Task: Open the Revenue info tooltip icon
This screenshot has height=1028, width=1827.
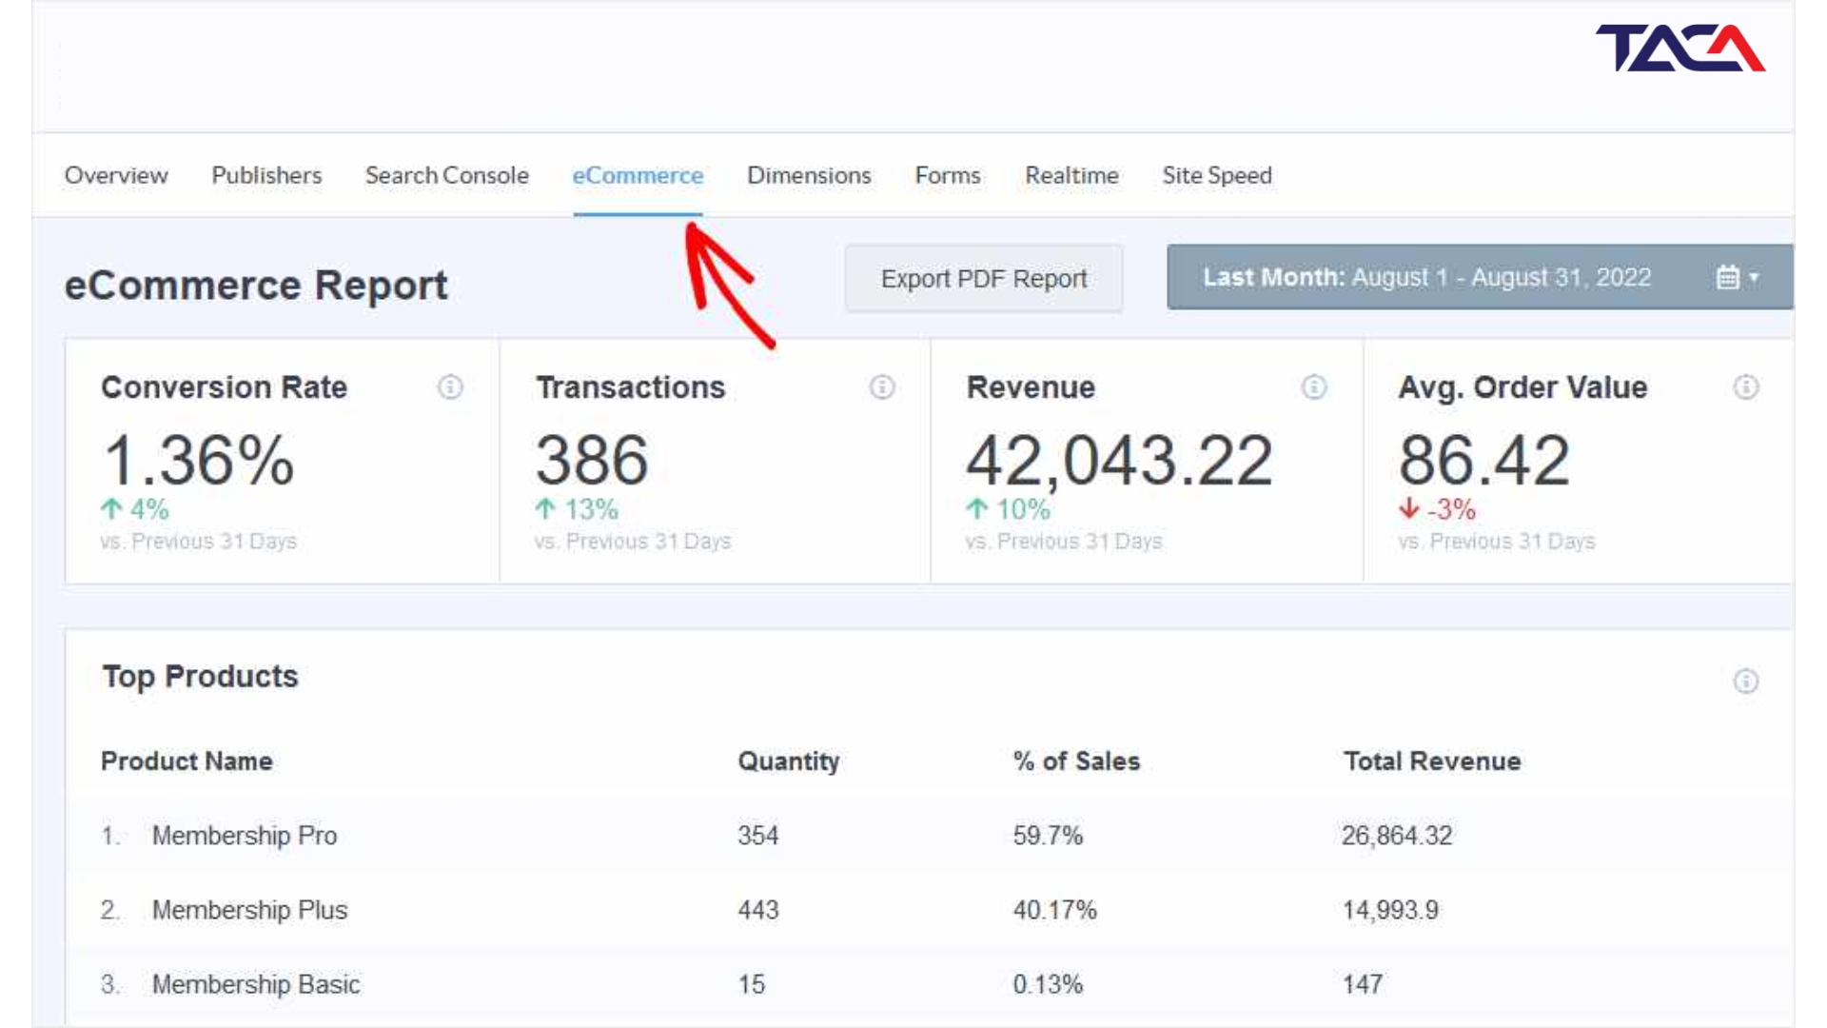Action: 1314,387
